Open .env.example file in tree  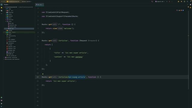(x=11, y=39)
